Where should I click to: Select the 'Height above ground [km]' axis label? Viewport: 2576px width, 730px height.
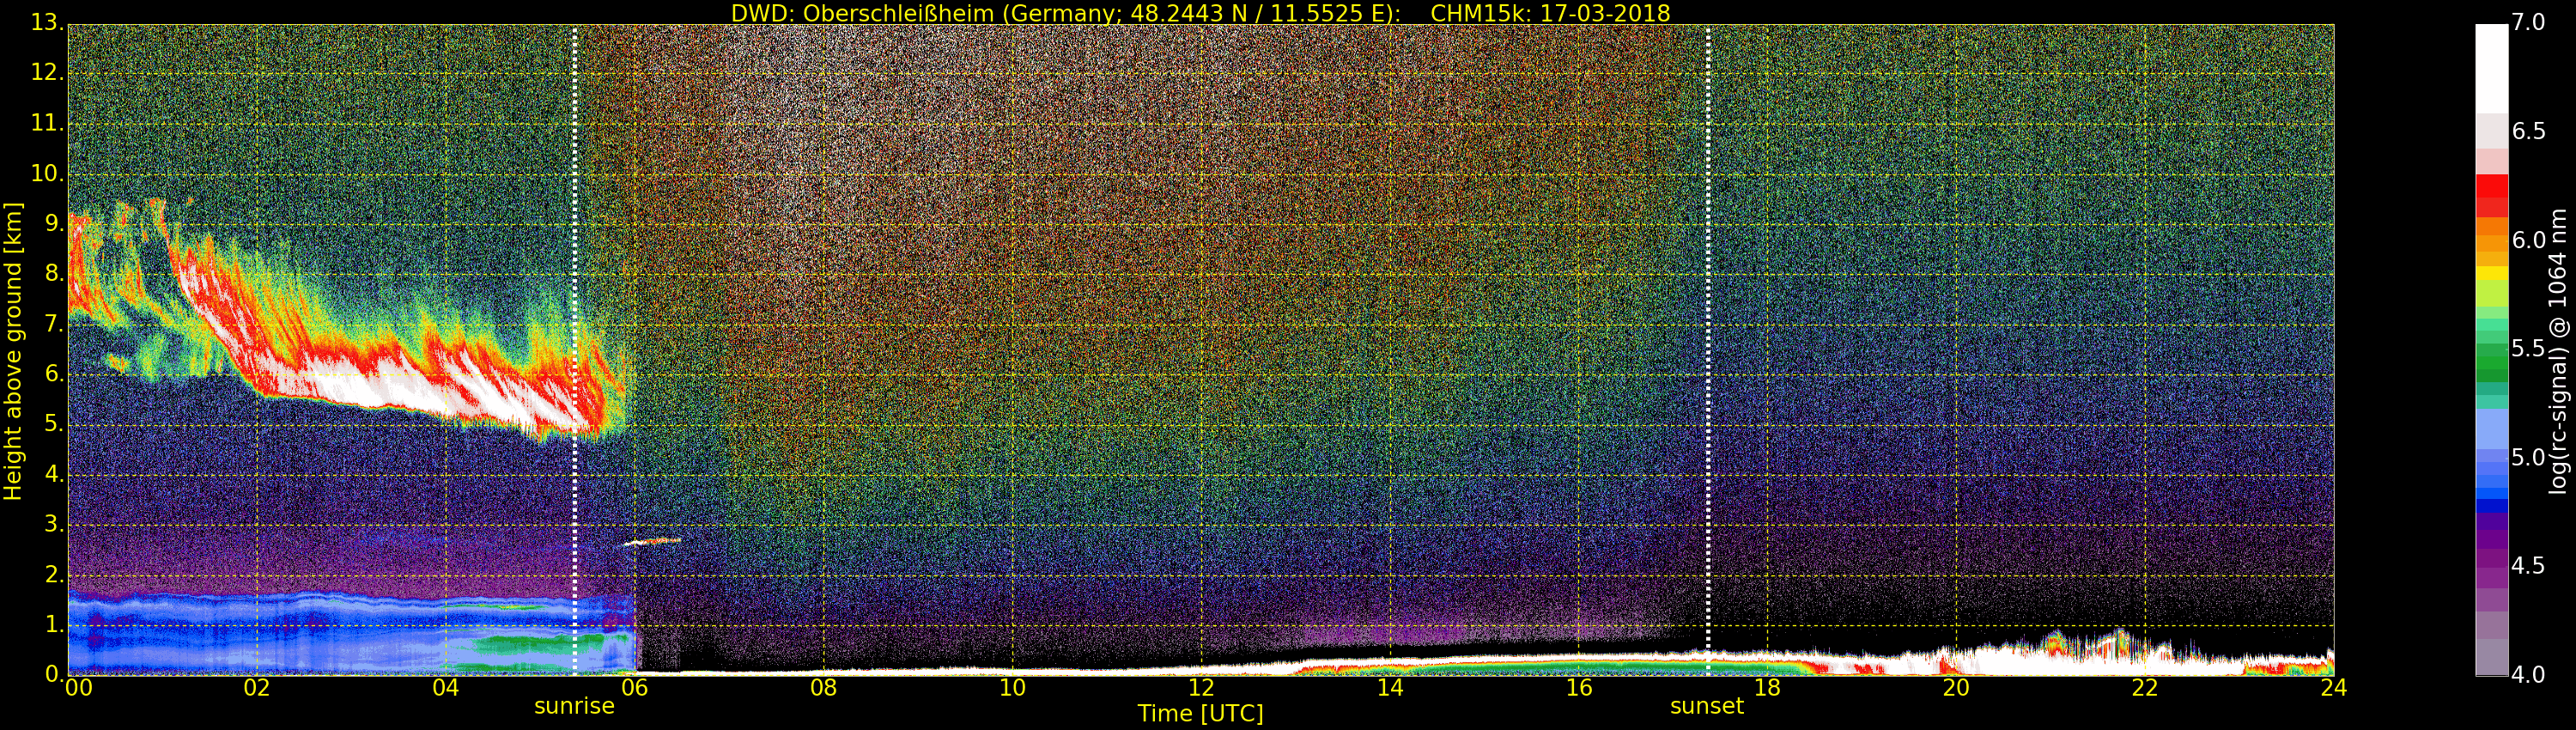pyautogui.click(x=13, y=351)
